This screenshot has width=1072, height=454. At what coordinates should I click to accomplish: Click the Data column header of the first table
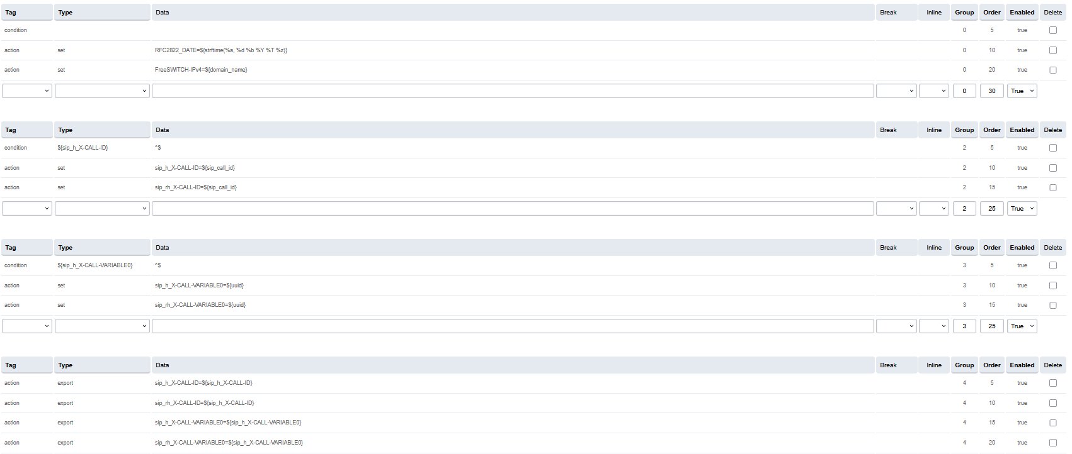point(163,13)
